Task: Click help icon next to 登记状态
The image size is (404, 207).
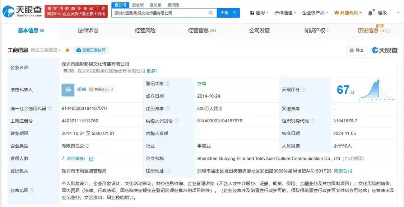Action: (168, 84)
